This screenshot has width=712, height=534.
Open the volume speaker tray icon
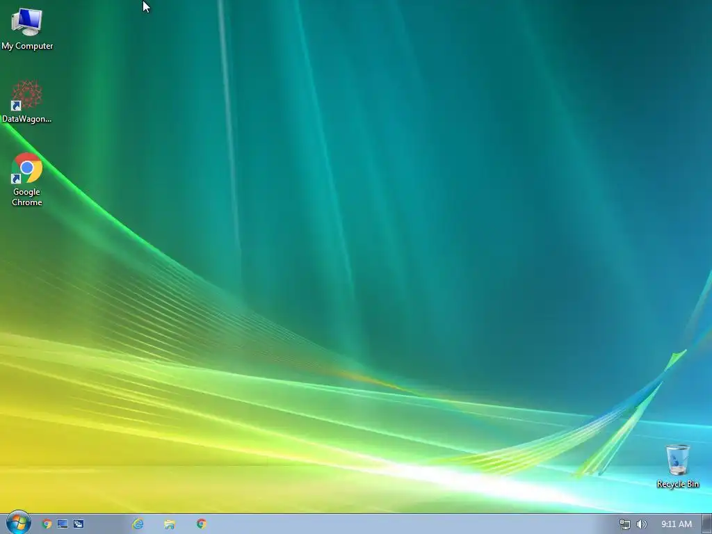[641, 524]
